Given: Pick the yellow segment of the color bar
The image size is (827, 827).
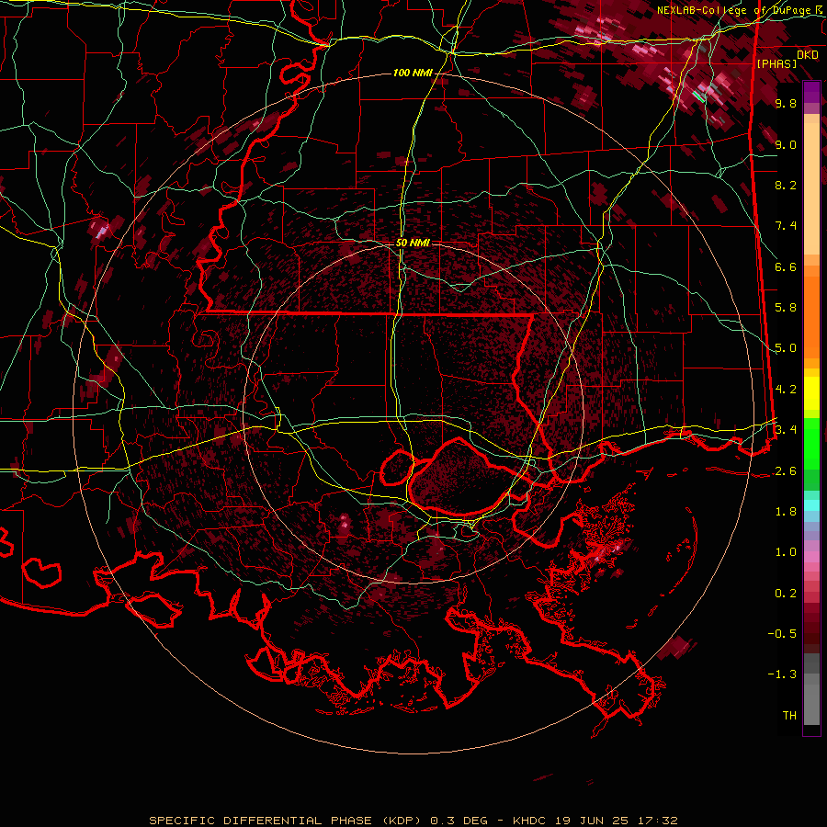Looking at the screenshot, I should point(811,393).
